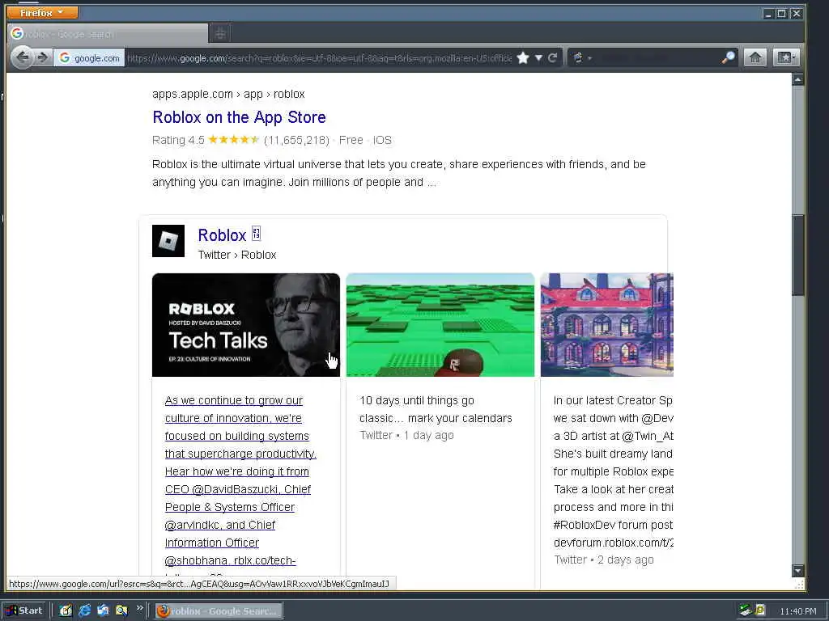Expand quick launch overflow chevron
This screenshot has height=621, width=829.
click(x=139, y=608)
